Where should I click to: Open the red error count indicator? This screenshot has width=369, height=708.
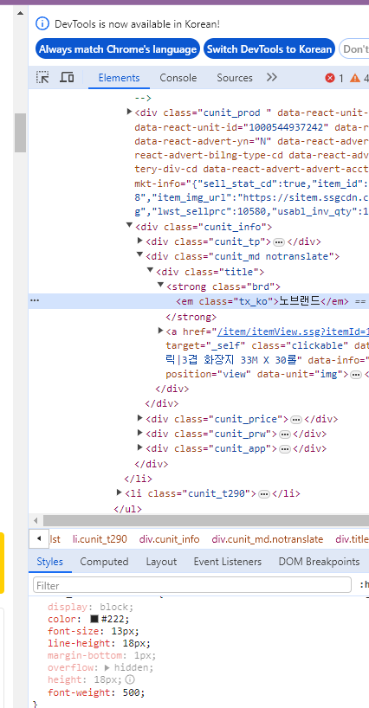pos(334,78)
